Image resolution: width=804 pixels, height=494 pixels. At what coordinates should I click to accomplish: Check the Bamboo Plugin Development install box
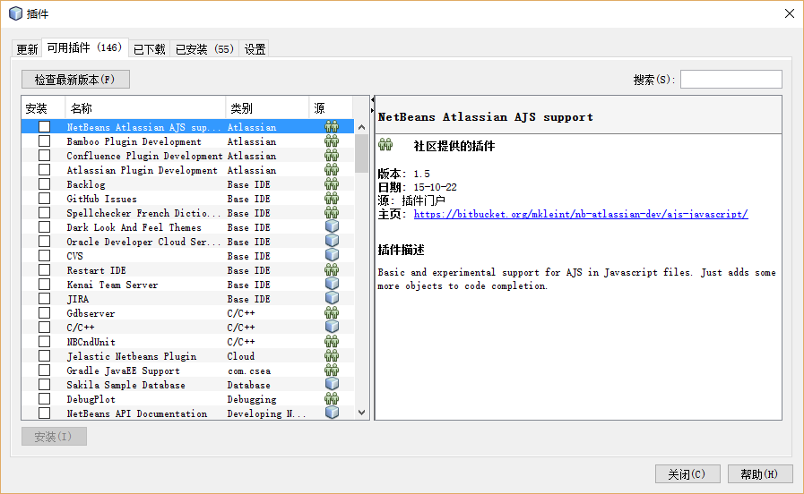(x=44, y=141)
